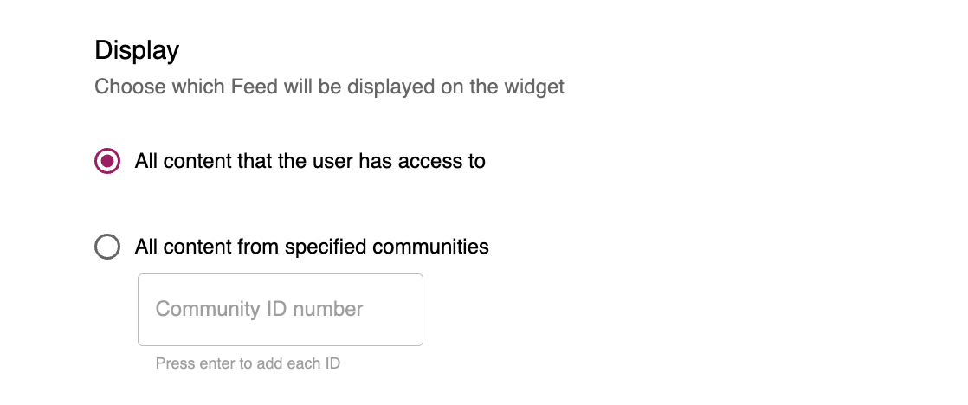This screenshot has height=405, width=968.
Task: Click the "All content from specified communities" label text
Action: pyautogui.click(x=312, y=247)
